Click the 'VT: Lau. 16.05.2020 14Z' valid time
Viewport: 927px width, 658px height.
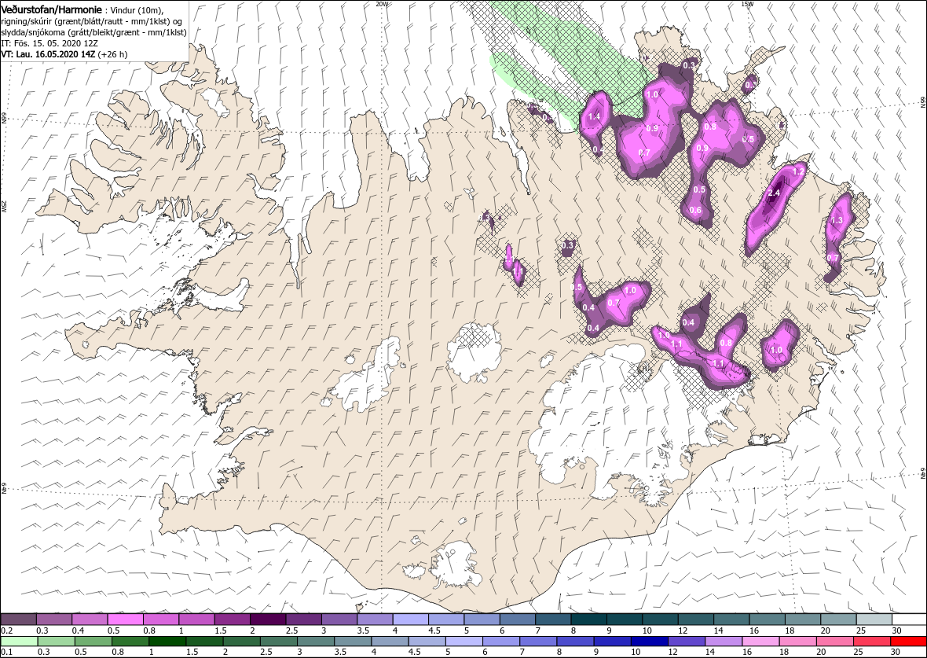point(49,53)
